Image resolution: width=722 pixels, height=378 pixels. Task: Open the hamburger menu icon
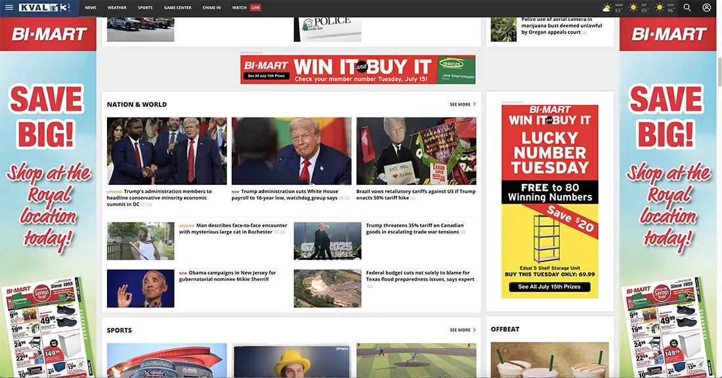[x=9, y=7]
